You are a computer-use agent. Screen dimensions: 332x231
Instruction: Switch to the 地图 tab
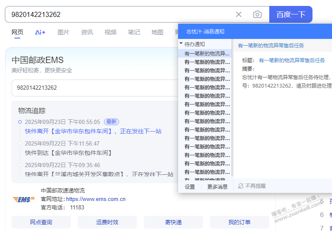[157, 32]
